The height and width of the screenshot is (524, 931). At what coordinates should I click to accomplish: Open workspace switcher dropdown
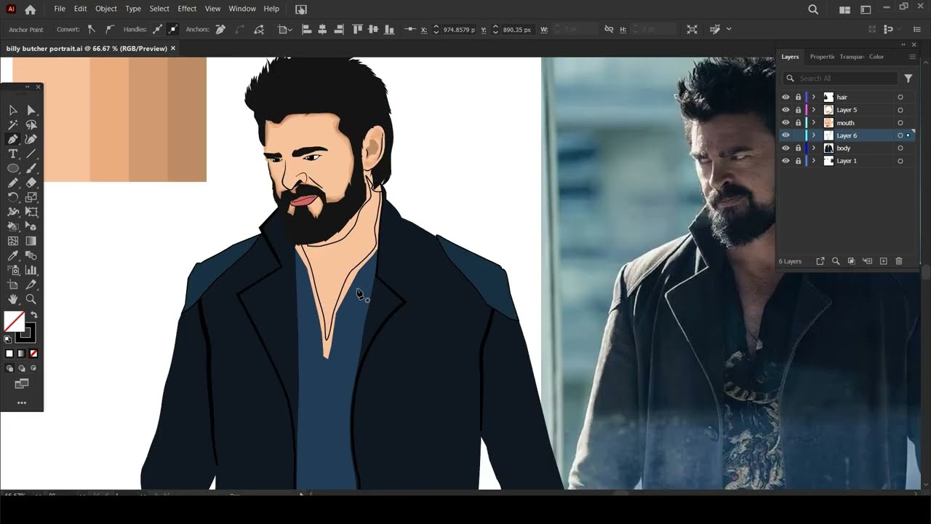(x=866, y=9)
